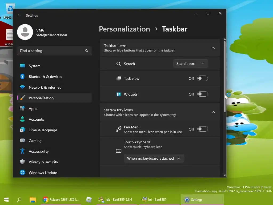Click VM6@collabnet.local account email
Screen dimensions: 273x205
(x=51, y=35)
